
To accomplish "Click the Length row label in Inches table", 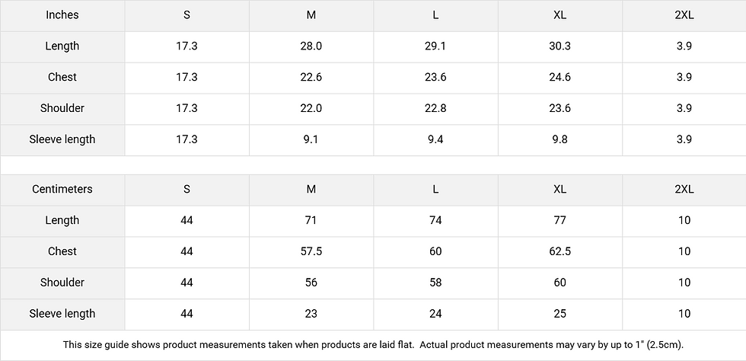I will coord(62,46).
